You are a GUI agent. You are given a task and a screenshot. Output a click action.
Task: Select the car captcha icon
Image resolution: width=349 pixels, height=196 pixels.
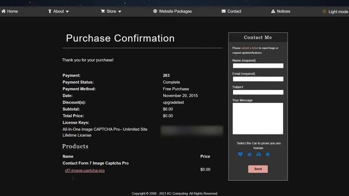[x=258, y=154]
